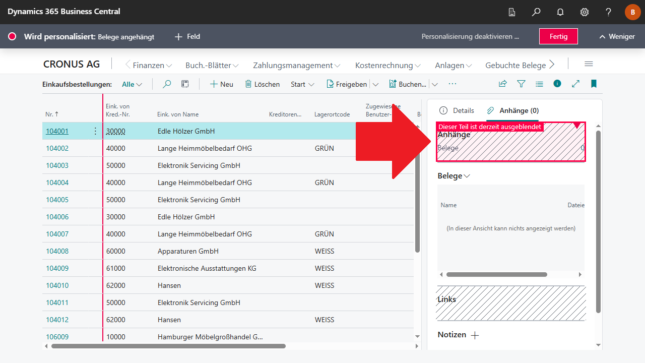Open the hamburger navigation menu

tap(589, 64)
